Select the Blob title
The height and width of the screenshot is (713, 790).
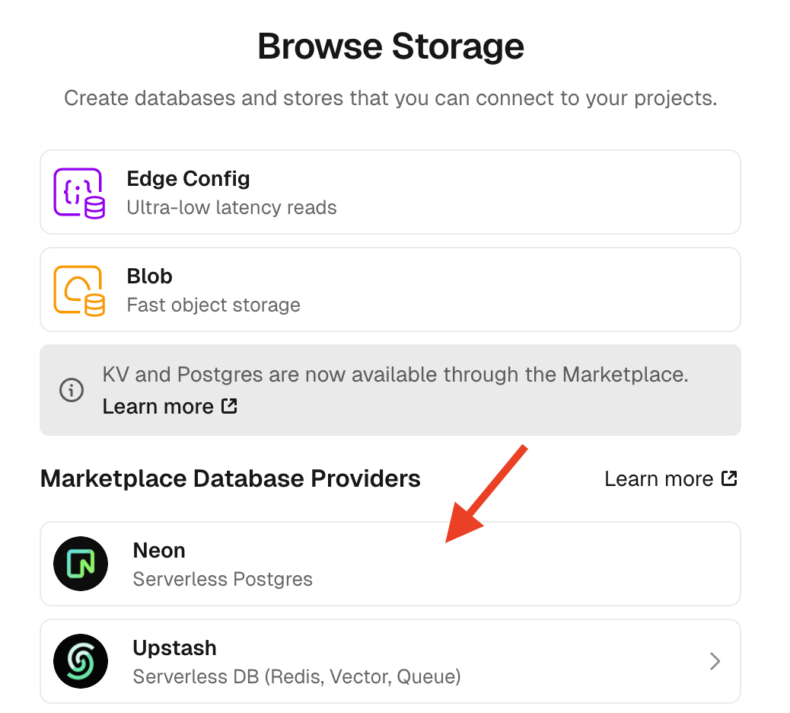[150, 277]
